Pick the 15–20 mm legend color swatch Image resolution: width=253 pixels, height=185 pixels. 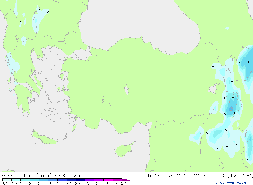pos(62,180)
